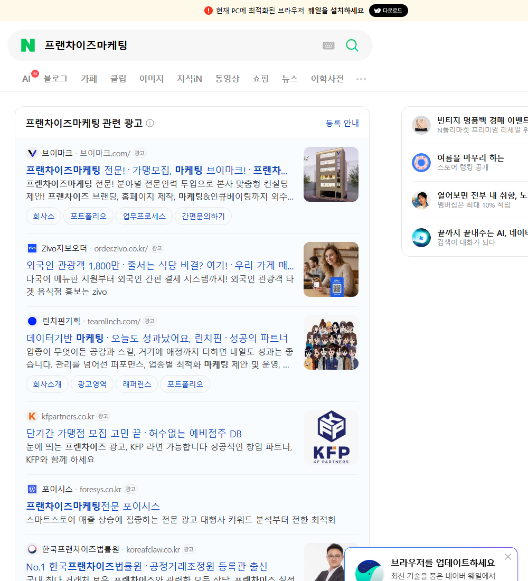Open the on-screen keyboard icon

click(328, 45)
